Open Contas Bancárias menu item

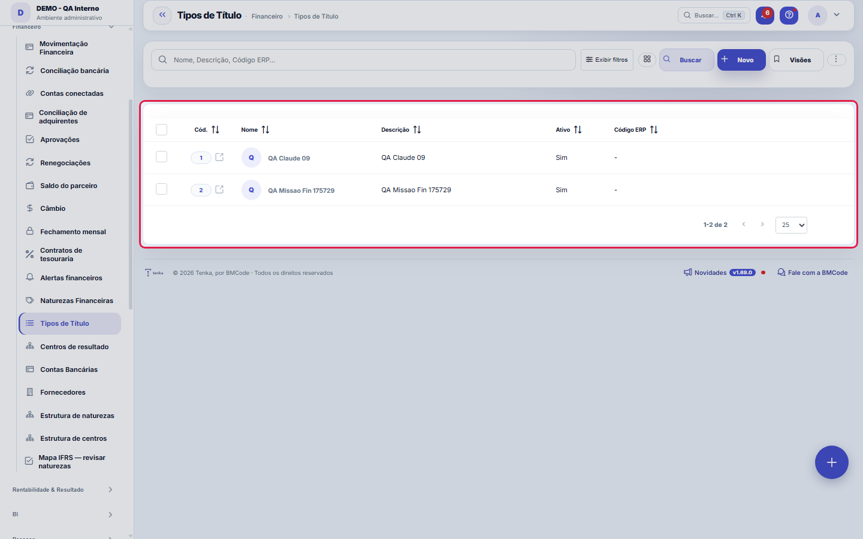(x=70, y=370)
